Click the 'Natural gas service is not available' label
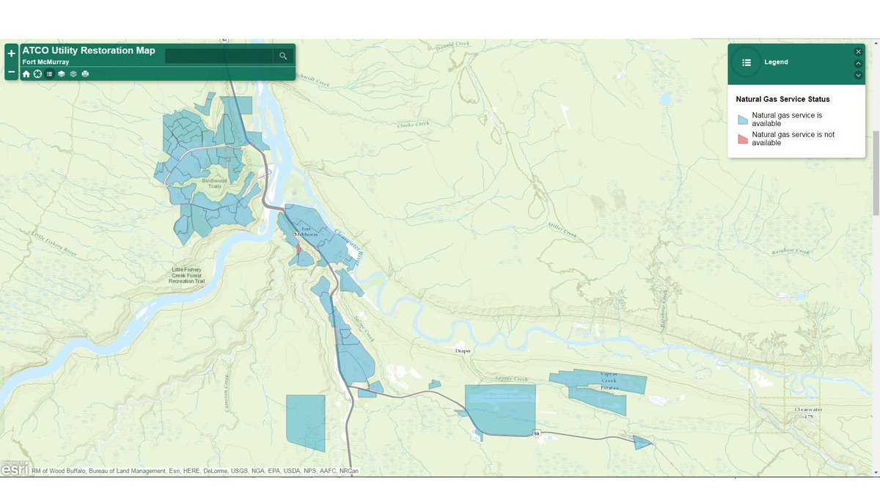 [793, 139]
